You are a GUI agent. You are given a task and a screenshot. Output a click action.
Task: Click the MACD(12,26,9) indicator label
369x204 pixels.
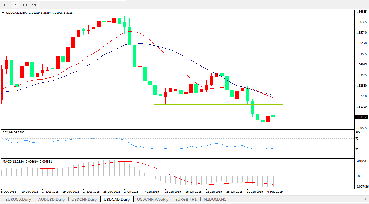coord(27,162)
